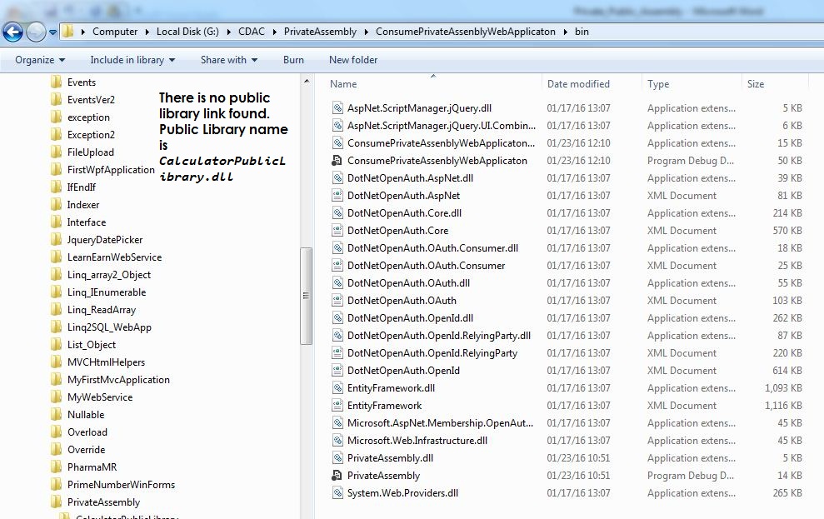Sort files by the Size column header
The height and width of the screenshot is (519, 824).
tap(755, 84)
